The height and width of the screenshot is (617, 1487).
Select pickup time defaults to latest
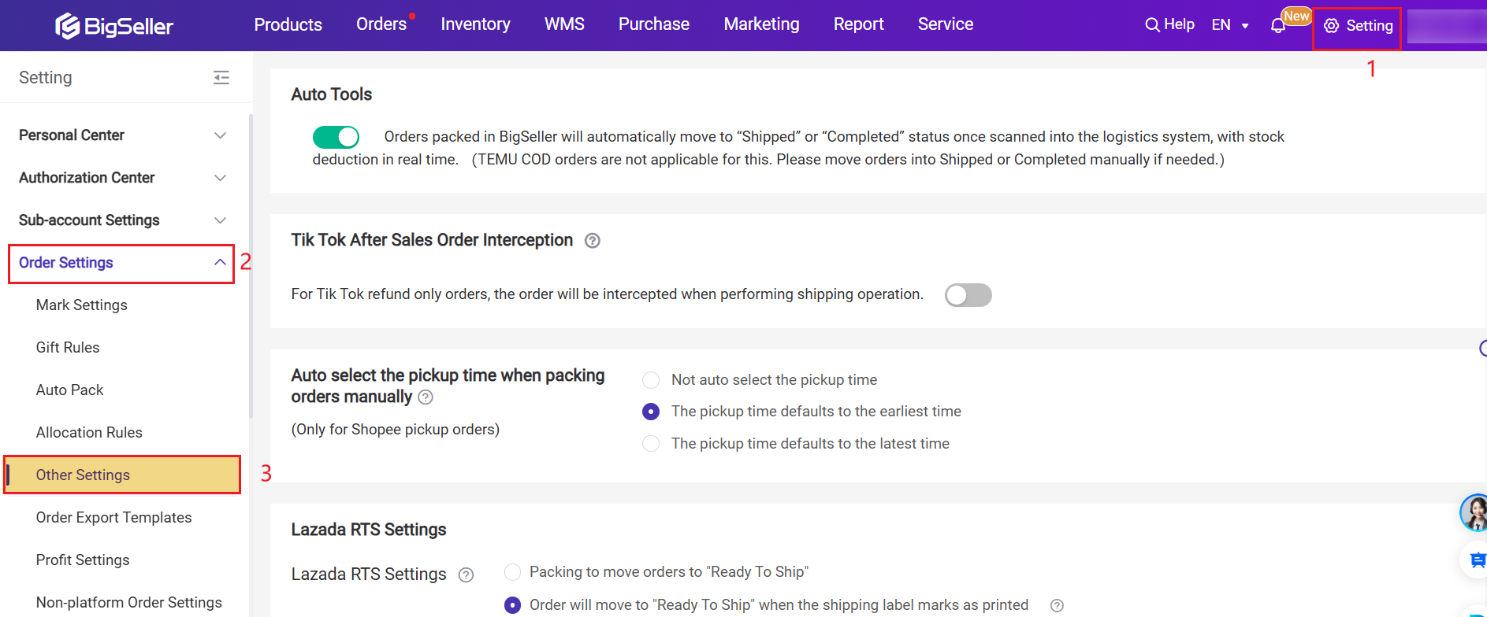click(x=651, y=444)
